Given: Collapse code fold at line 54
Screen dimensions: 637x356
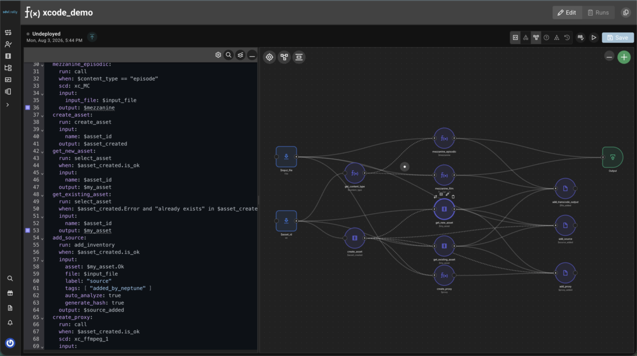Looking at the screenshot, I should pyautogui.click(x=42, y=238).
